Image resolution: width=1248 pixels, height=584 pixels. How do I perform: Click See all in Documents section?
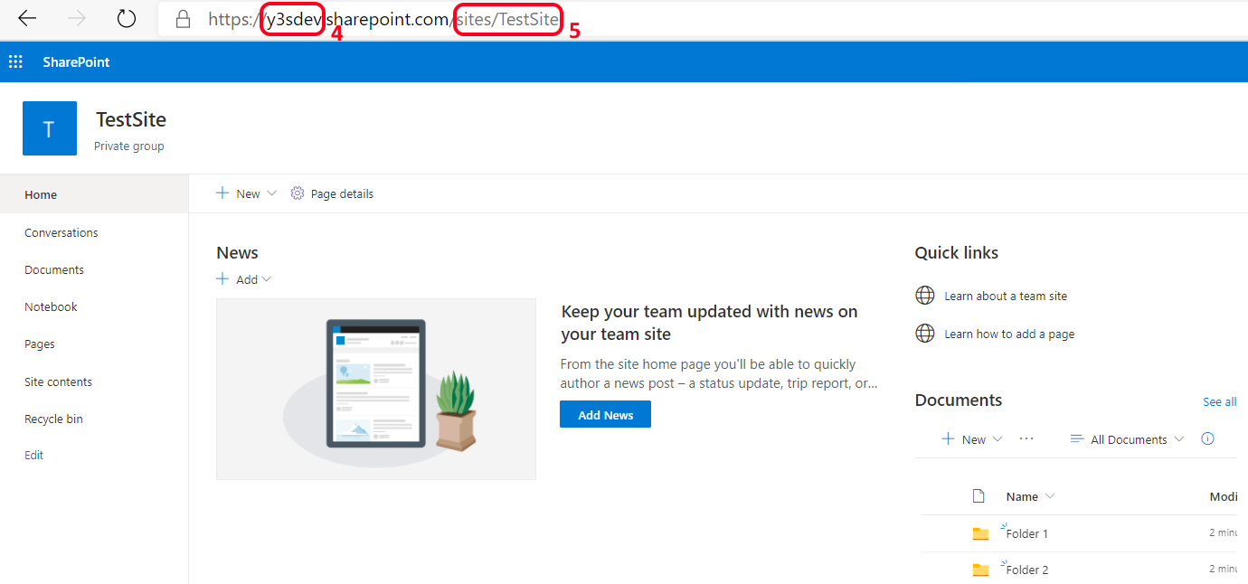tap(1219, 401)
